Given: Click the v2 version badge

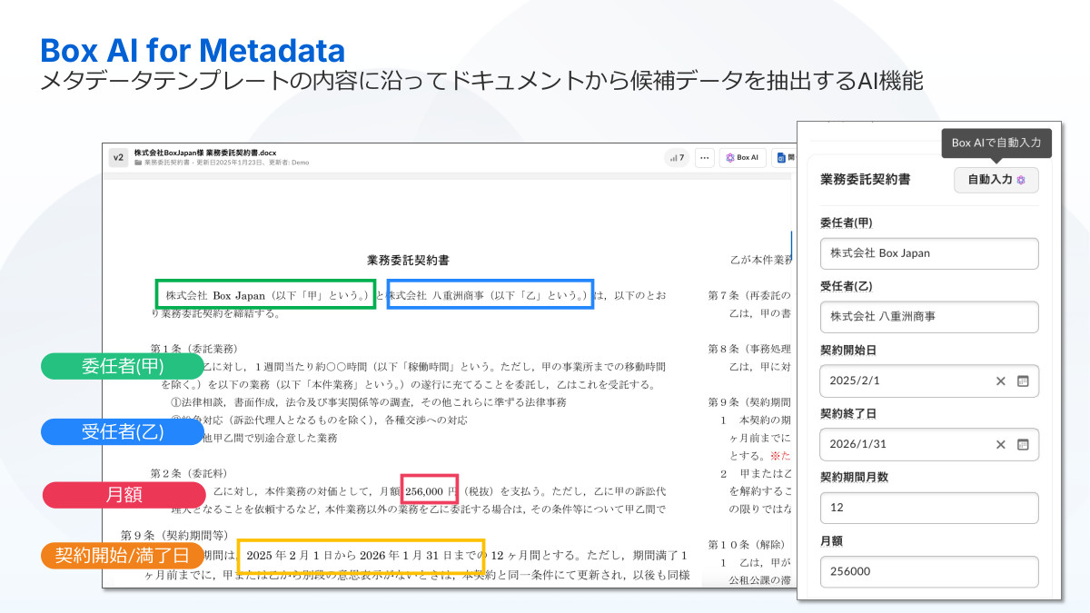Looking at the screenshot, I should coord(118,157).
